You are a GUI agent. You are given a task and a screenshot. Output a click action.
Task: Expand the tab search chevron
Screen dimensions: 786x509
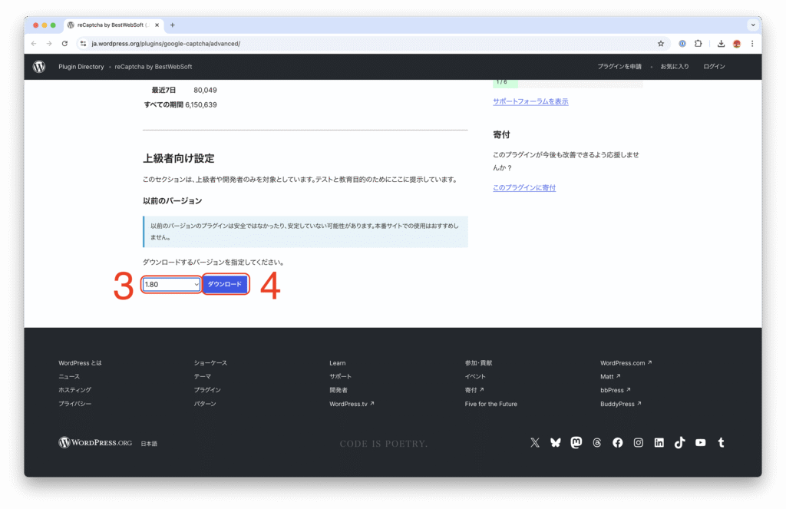[752, 25]
